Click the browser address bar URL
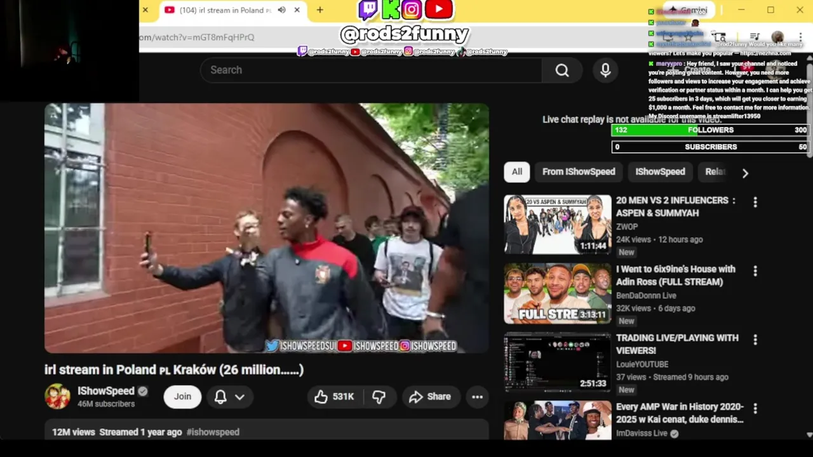 pos(197,37)
